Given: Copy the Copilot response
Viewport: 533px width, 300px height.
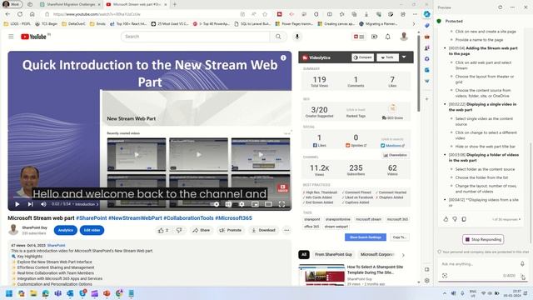Looking at the screenshot, I should pyautogui.click(x=464, y=219).
